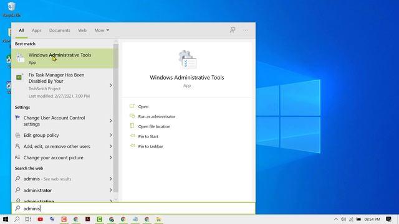Click the person icon beside other users setting
Image resolution: width=399 pixels, height=224 pixels.
coord(17,146)
